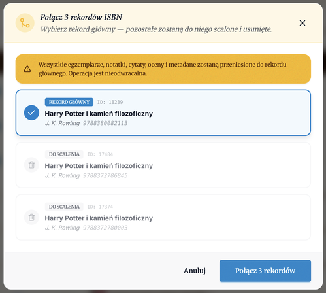This screenshot has height=293, width=326.
Task: Click the REKORD GŁÓWNY badge
Action: (x=69, y=102)
